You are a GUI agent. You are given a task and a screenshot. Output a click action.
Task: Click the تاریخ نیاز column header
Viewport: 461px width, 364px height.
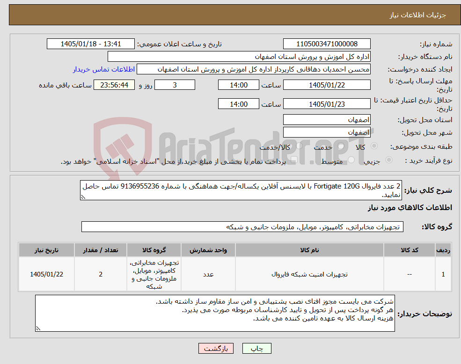(x=46, y=250)
